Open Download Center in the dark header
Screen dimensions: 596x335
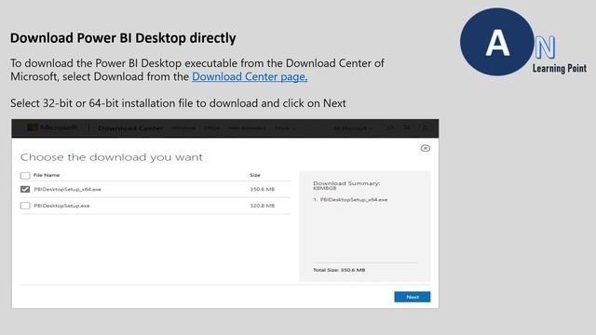tap(130, 128)
